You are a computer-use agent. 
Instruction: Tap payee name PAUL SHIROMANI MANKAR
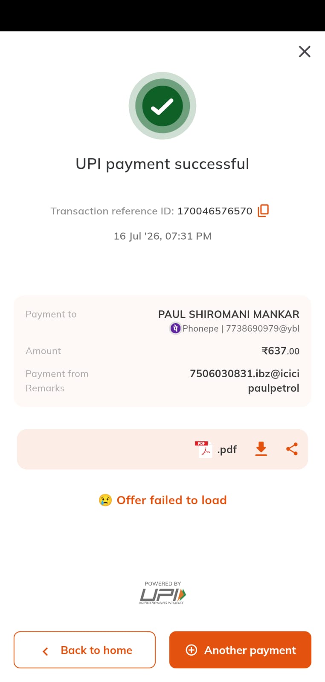point(229,314)
